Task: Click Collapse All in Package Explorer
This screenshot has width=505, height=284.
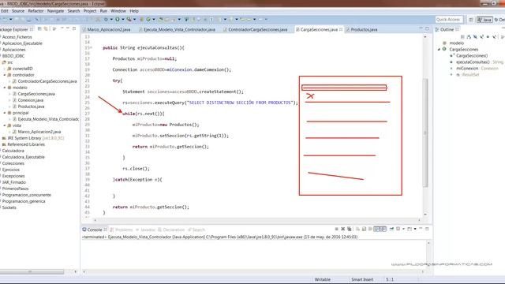Action: click(39, 29)
